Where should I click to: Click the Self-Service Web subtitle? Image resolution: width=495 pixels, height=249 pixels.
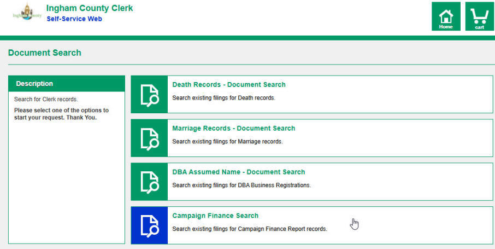point(74,19)
